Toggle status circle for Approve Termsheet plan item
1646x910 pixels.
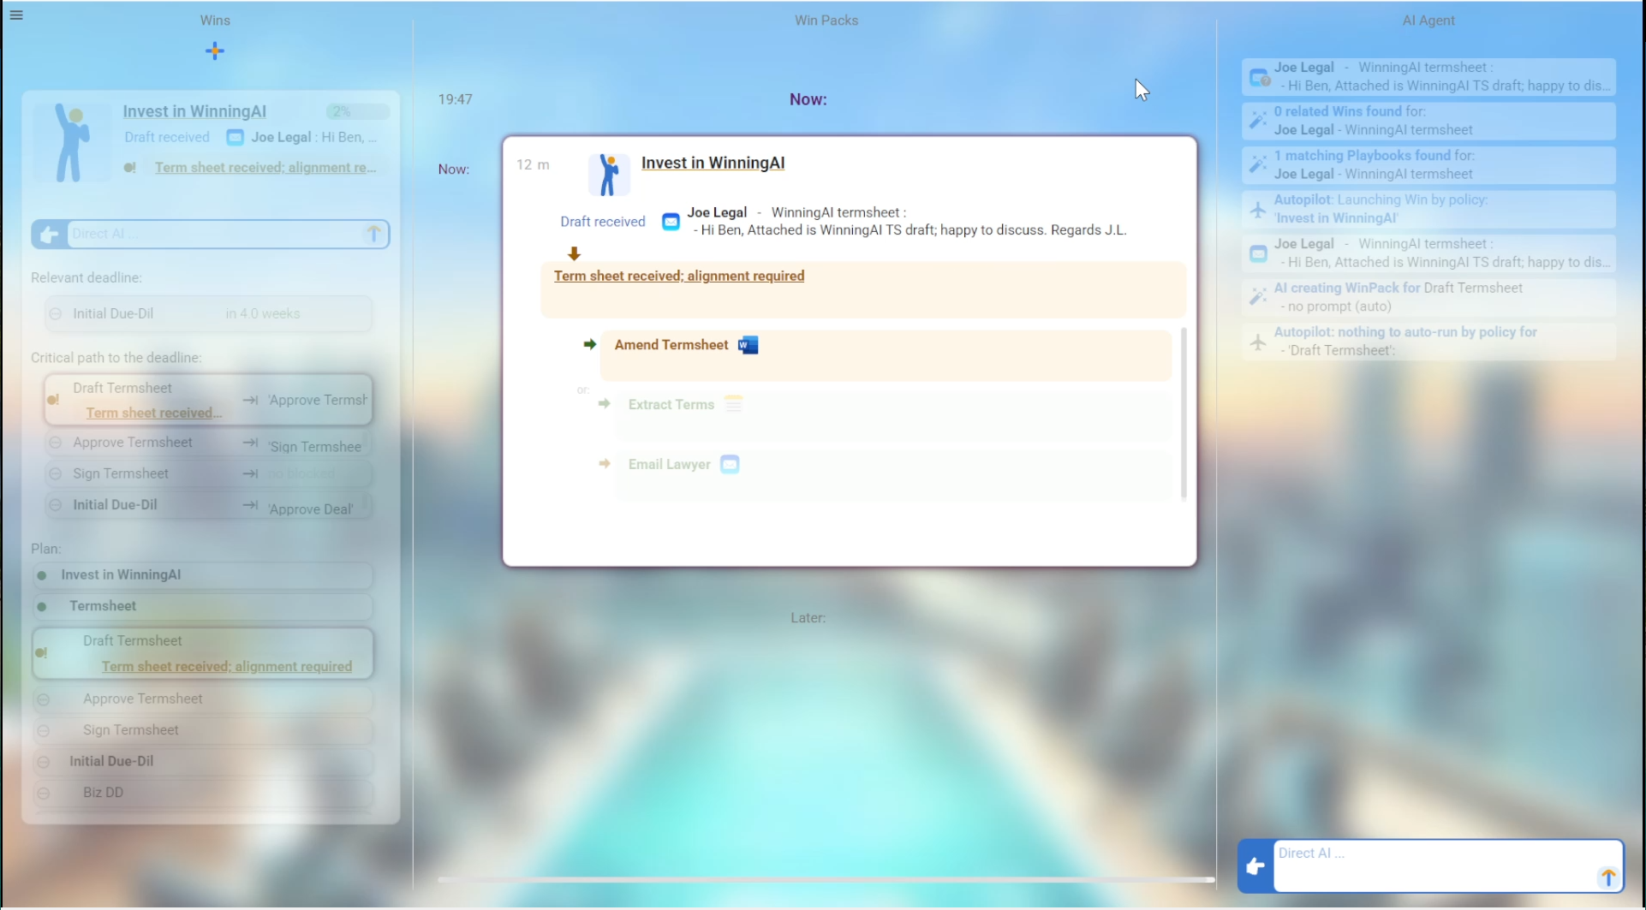click(44, 699)
